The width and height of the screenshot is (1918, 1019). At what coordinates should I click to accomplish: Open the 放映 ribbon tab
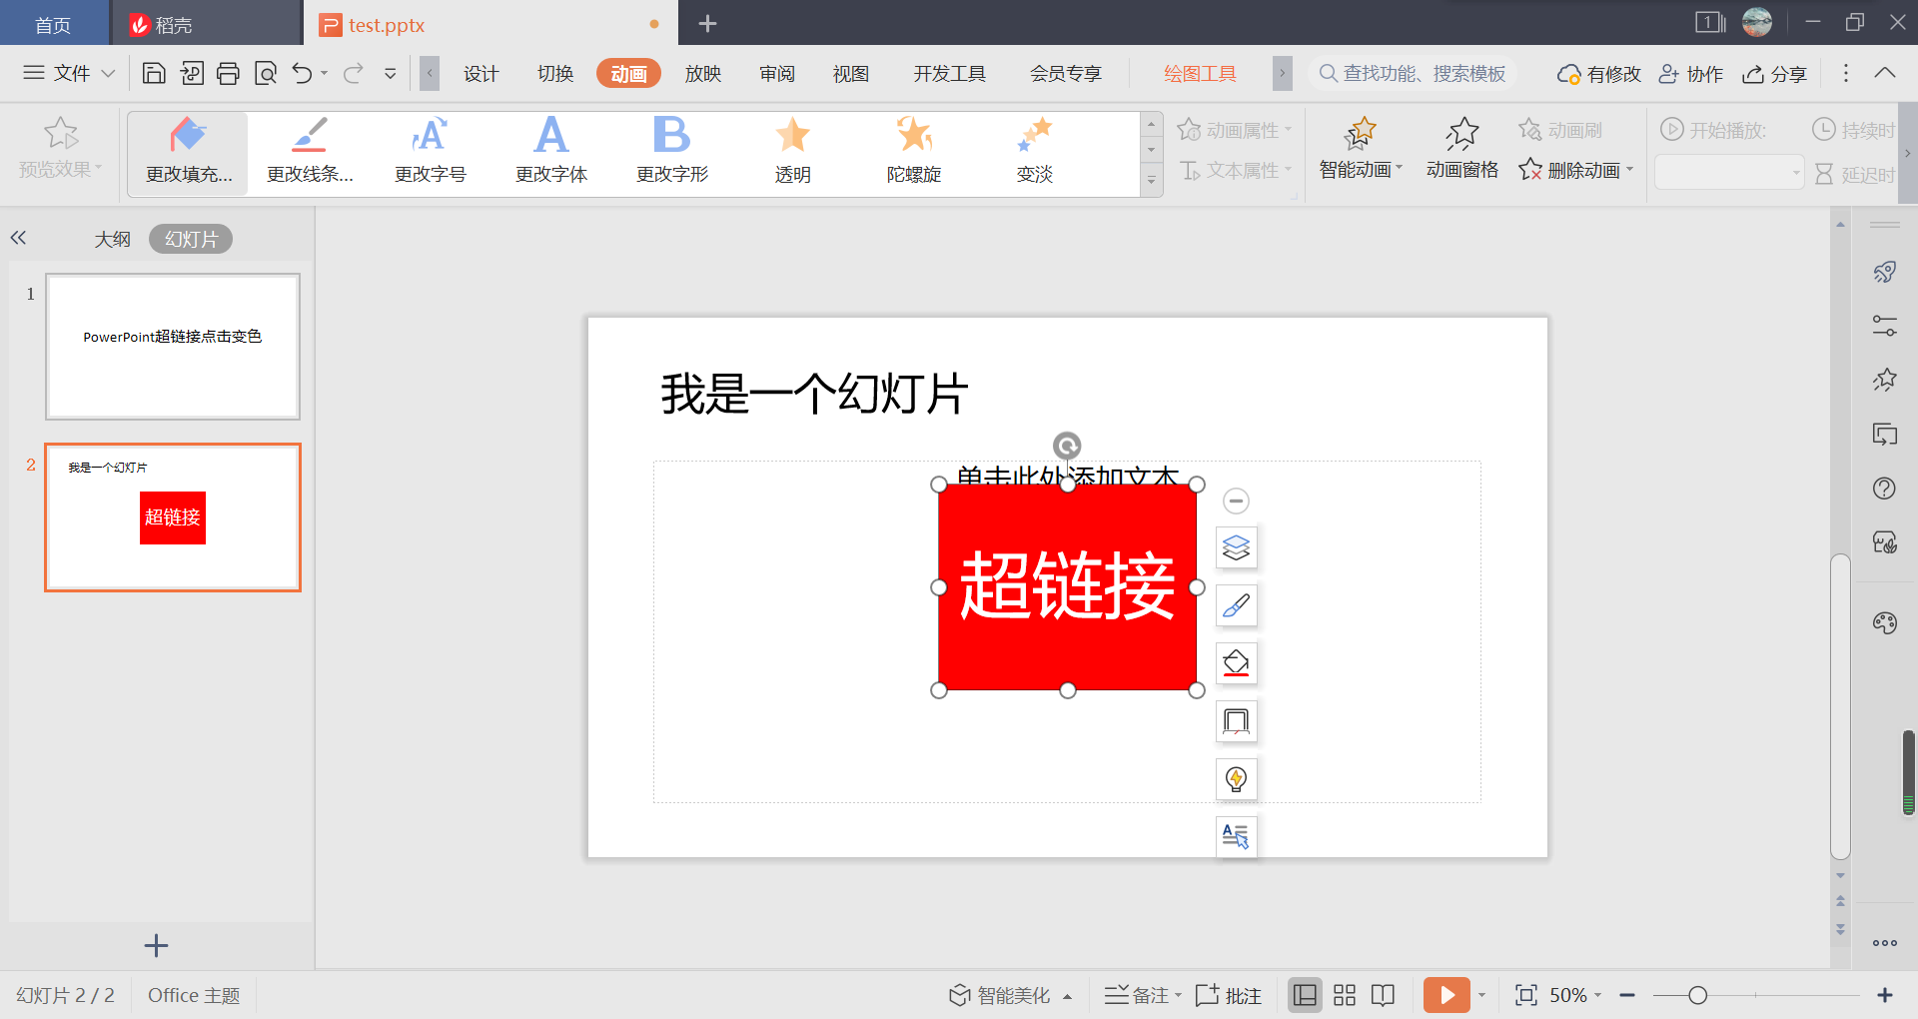coord(703,74)
